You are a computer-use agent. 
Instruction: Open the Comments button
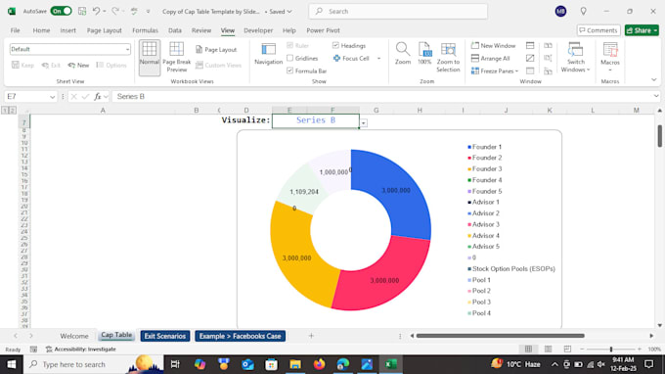pos(598,30)
